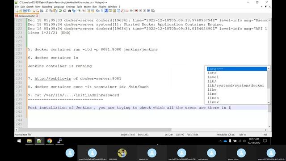
Task: Click the Paste clipboard toolbar icon
Action: click(x=55, y=11)
